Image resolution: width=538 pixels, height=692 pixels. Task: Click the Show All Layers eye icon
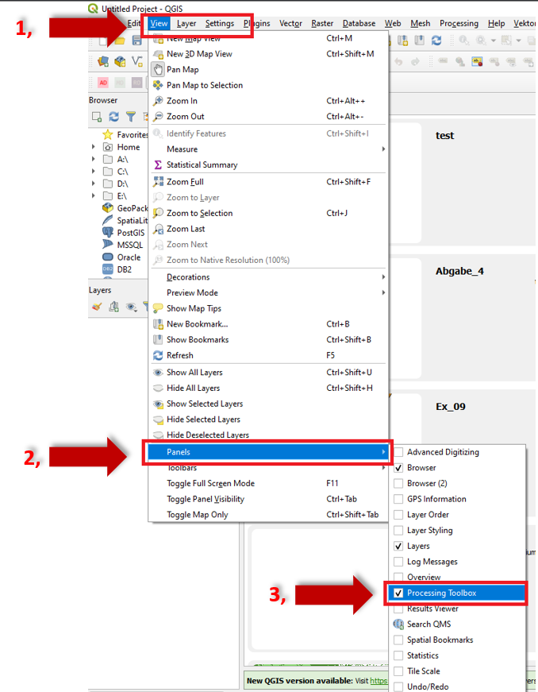click(x=158, y=372)
